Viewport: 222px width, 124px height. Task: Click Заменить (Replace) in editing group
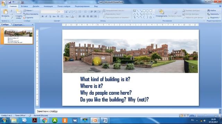pyautogui.click(x=214, y=14)
